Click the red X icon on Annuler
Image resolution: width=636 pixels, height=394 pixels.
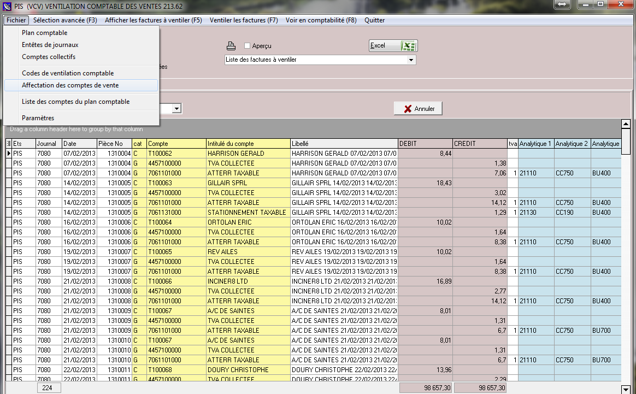(x=408, y=109)
